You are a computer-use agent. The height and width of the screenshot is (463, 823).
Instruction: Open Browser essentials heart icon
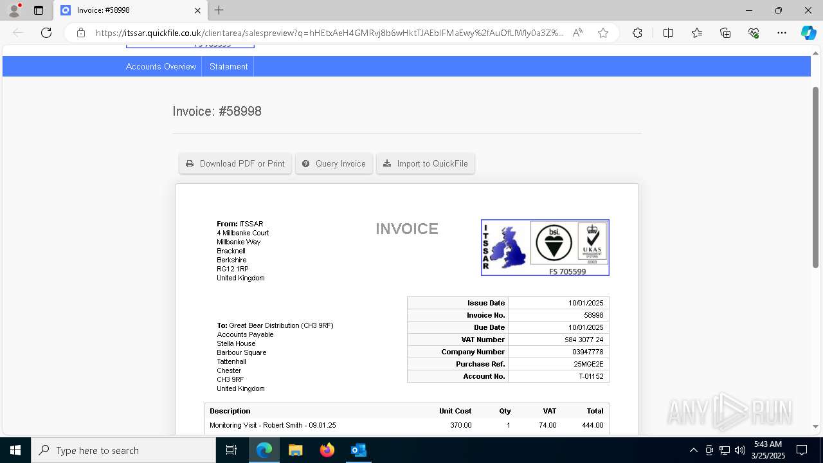point(754,33)
